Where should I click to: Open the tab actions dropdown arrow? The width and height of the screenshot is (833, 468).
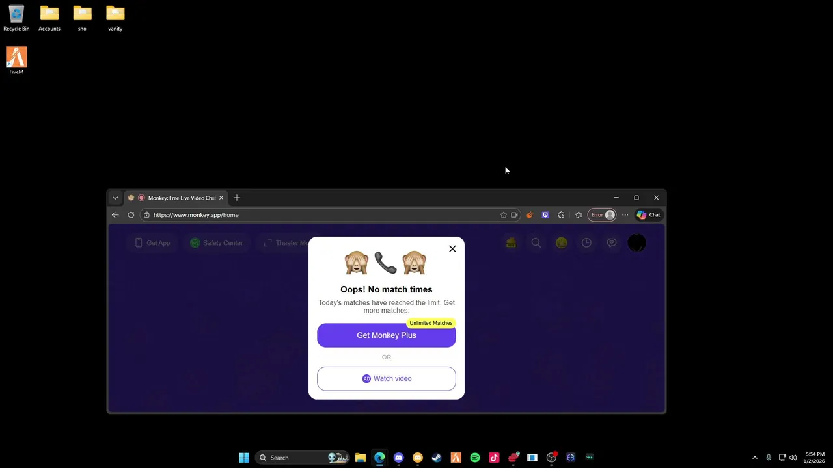point(115,198)
